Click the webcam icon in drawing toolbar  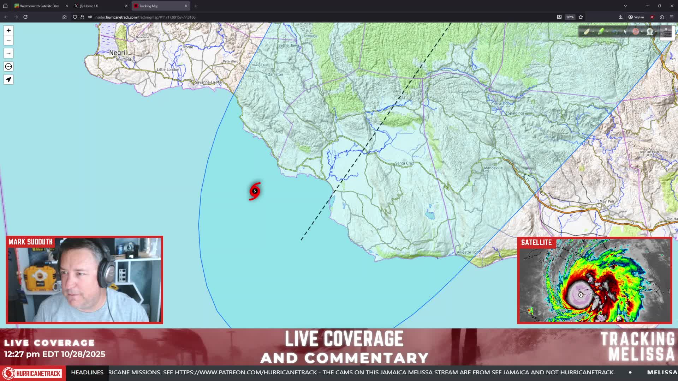click(650, 32)
